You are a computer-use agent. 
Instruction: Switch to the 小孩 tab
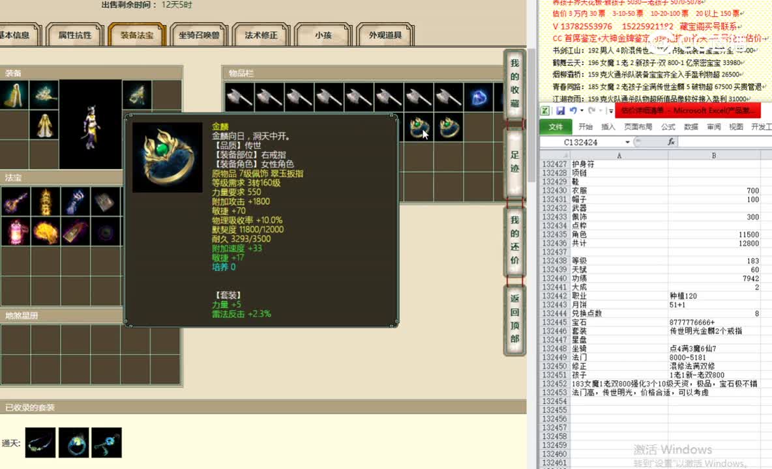323,35
